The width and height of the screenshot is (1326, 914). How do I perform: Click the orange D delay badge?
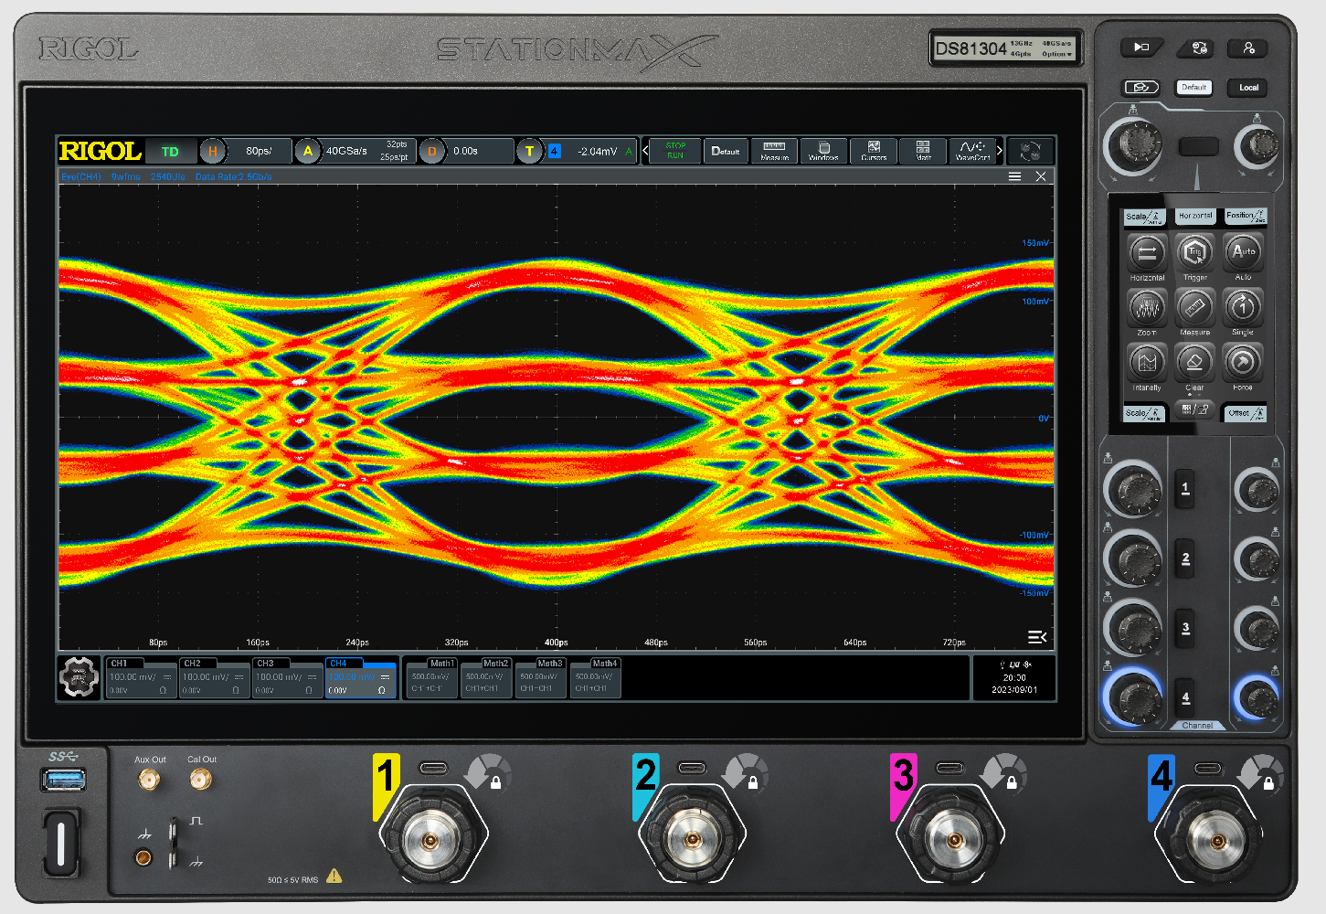[432, 151]
